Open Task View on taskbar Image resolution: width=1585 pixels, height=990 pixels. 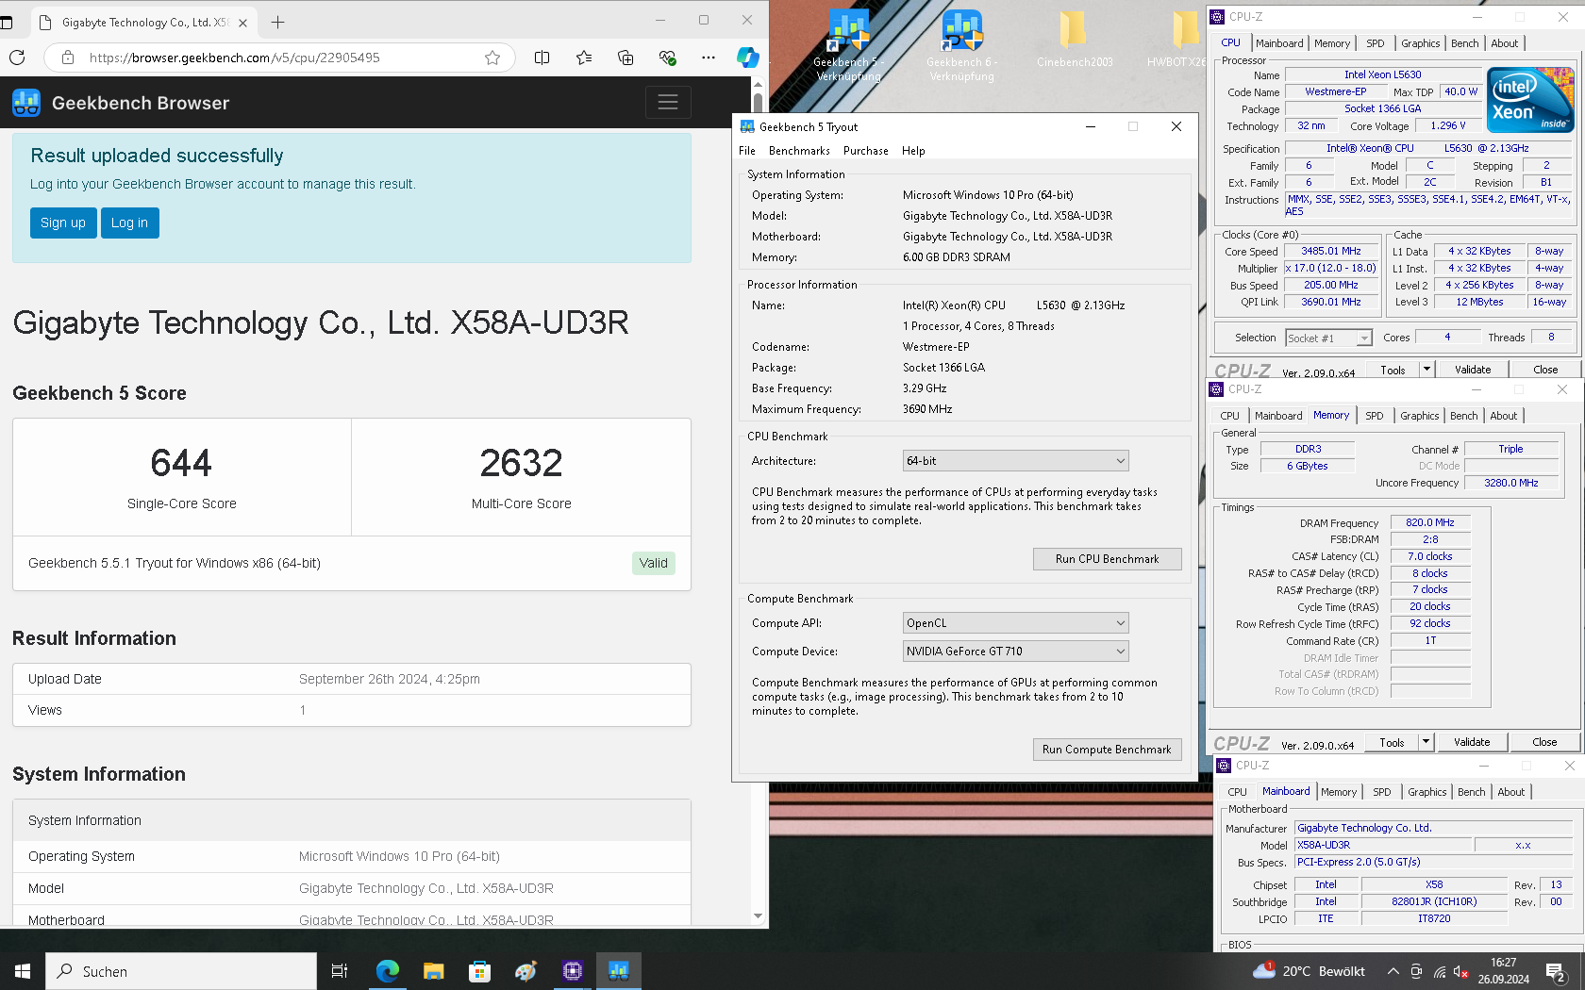tap(340, 971)
